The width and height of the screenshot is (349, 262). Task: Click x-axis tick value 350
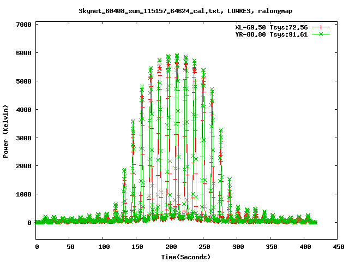[x=272, y=247]
